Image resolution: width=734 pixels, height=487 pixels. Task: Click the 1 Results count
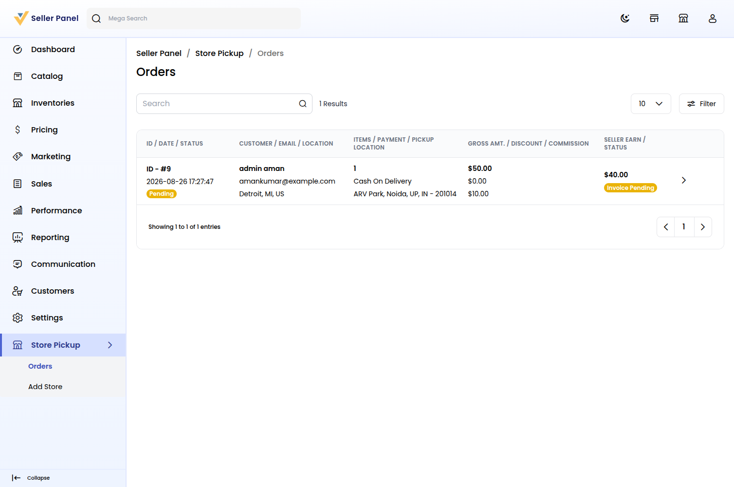click(x=333, y=104)
